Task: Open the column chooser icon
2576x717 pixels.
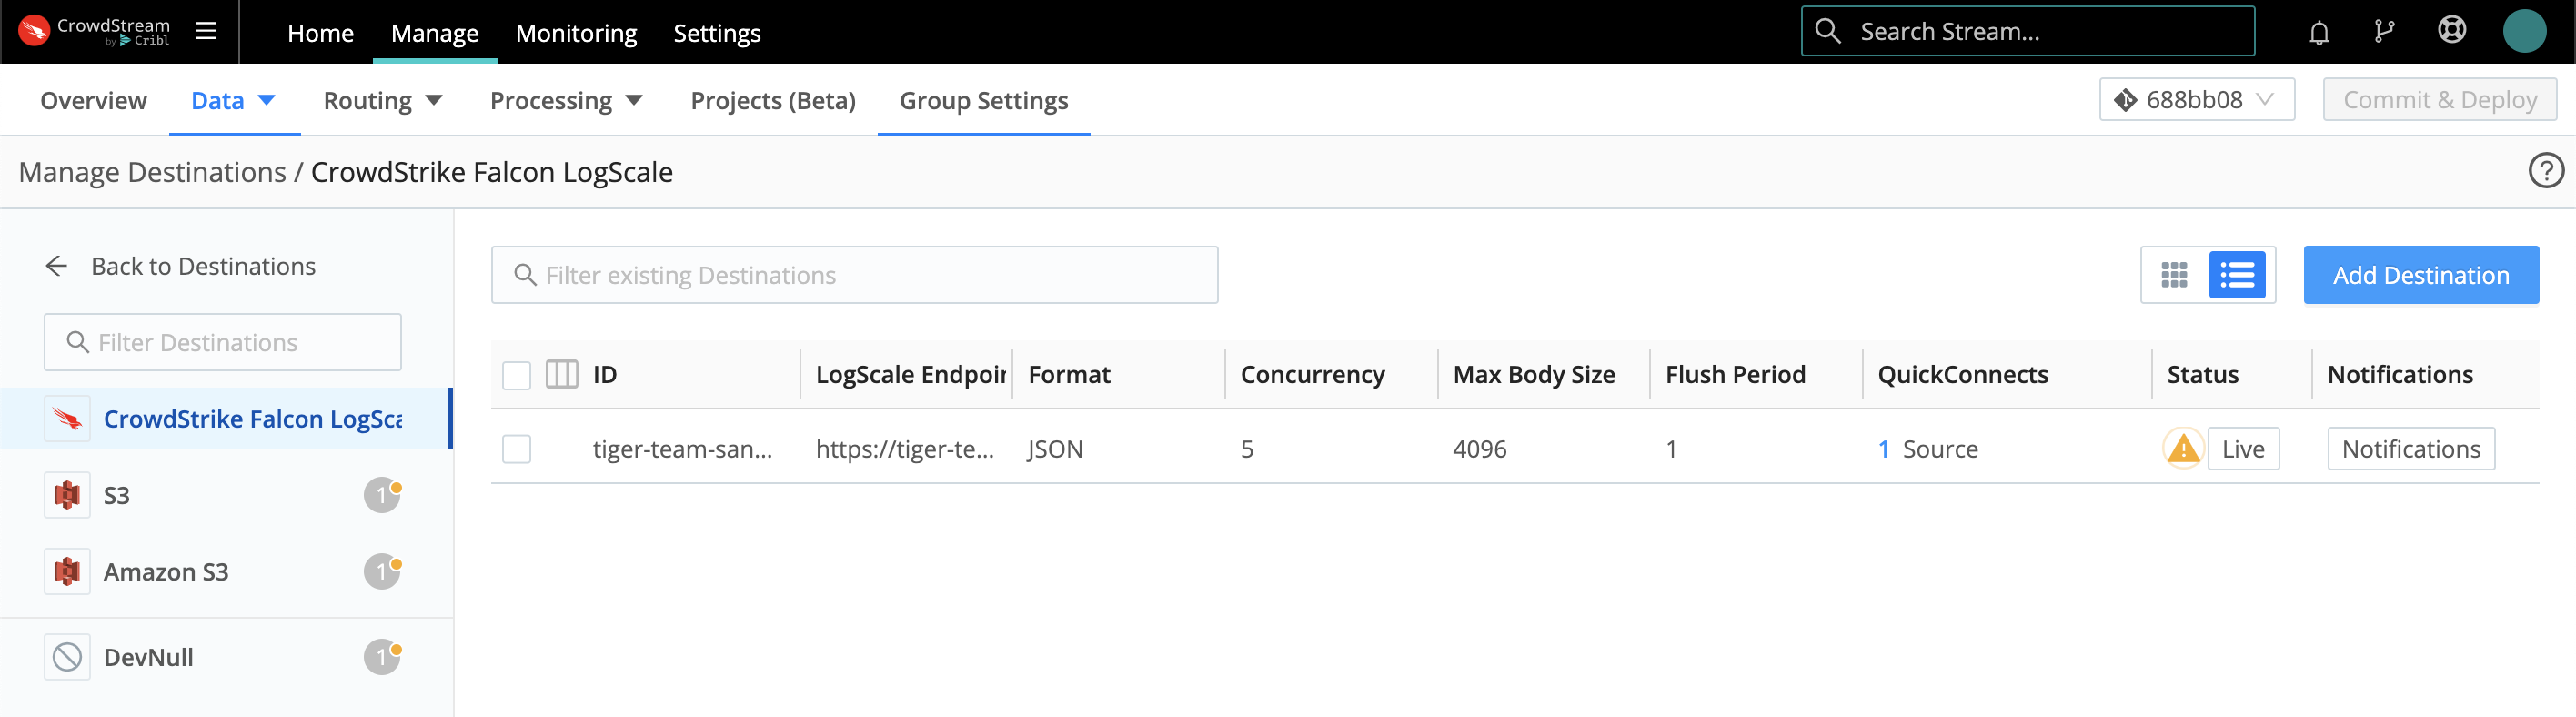Action: click(562, 374)
